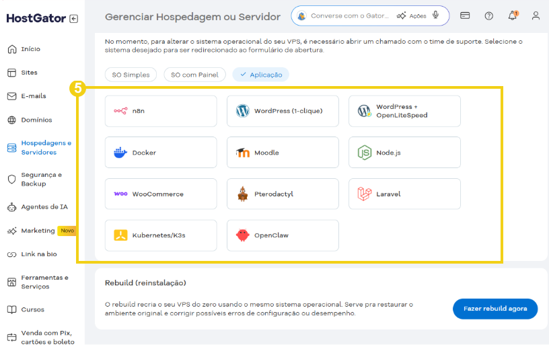Click the Docker whale logo

point(120,153)
